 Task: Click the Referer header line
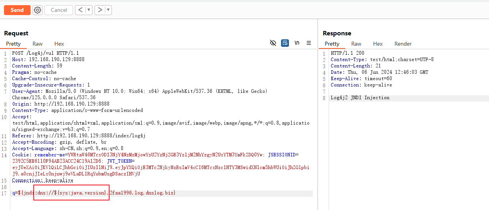79,136
